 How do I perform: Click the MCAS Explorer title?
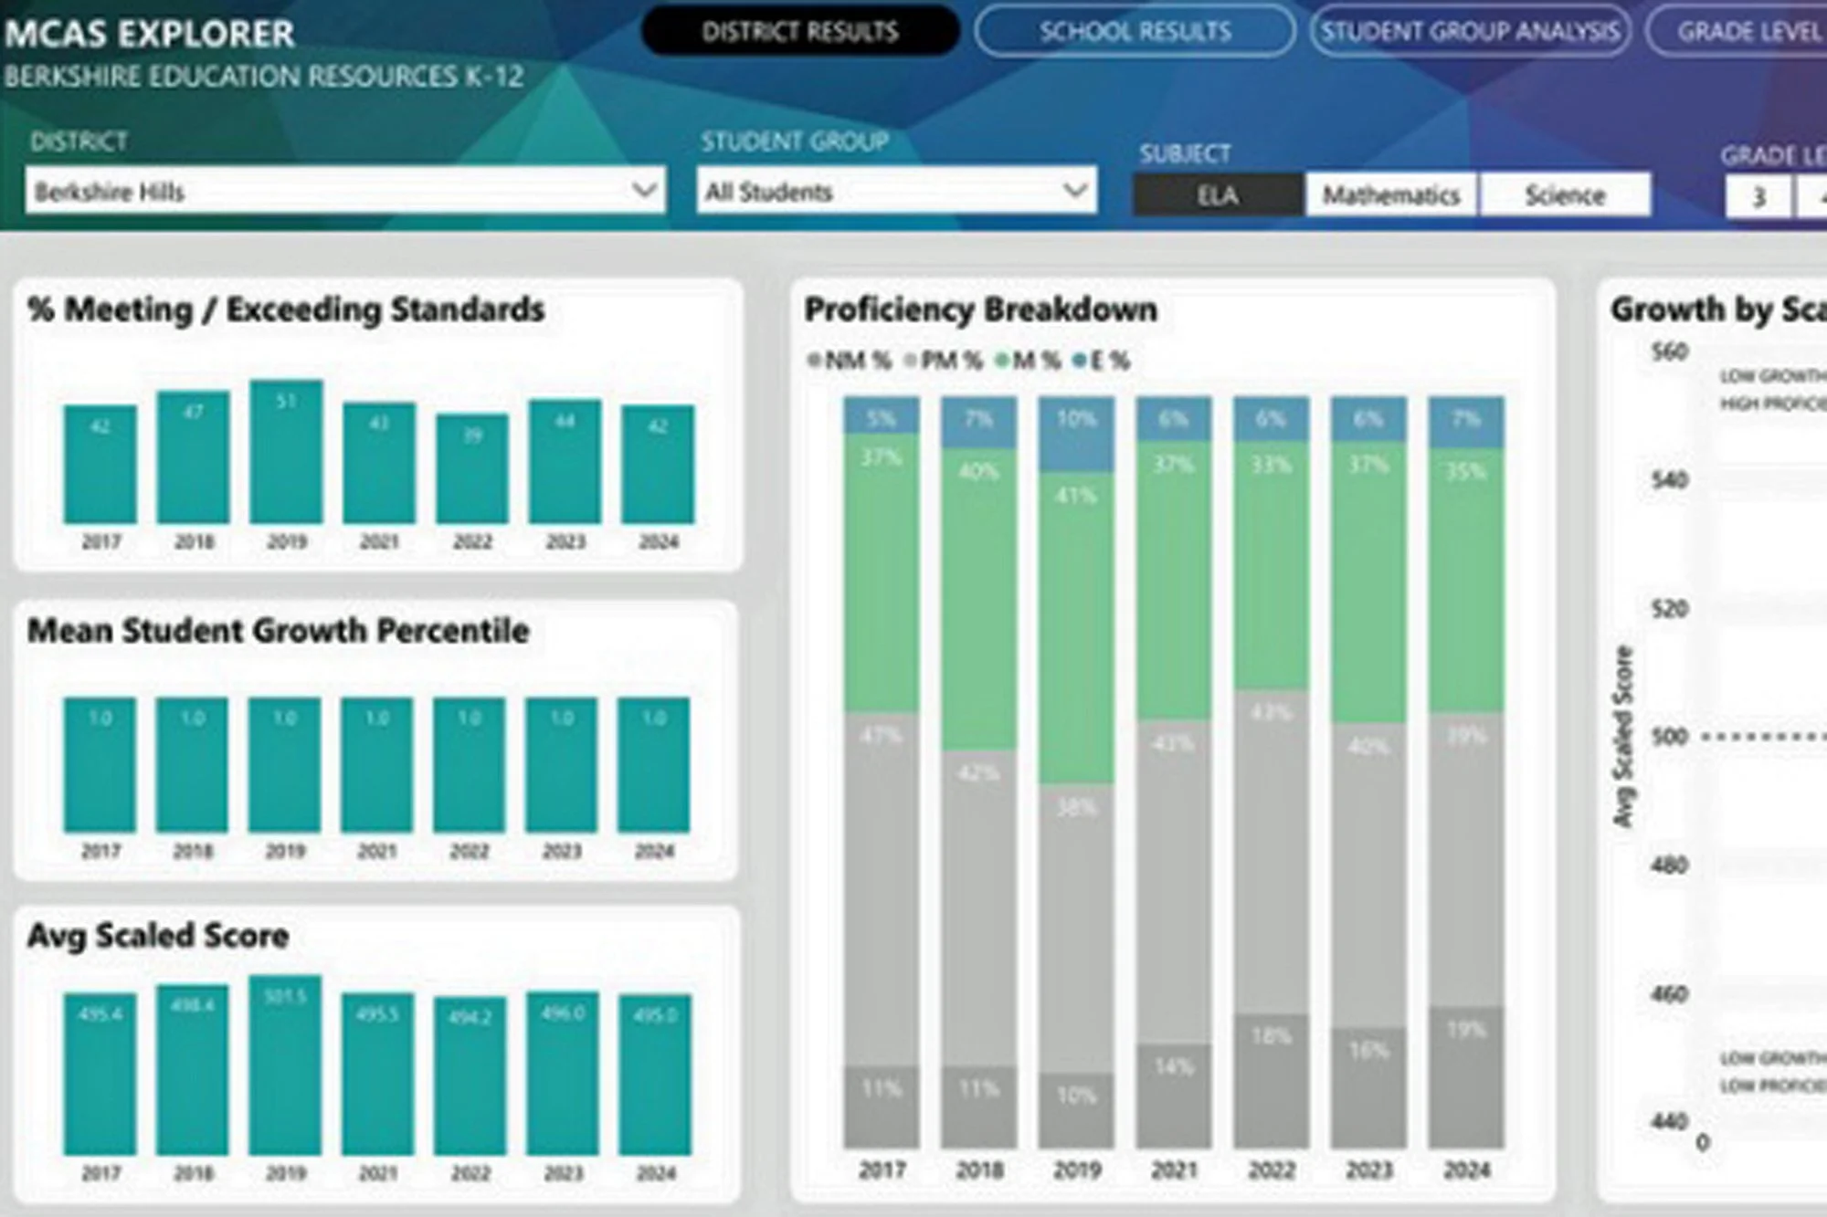pyautogui.click(x=150, y=34)
